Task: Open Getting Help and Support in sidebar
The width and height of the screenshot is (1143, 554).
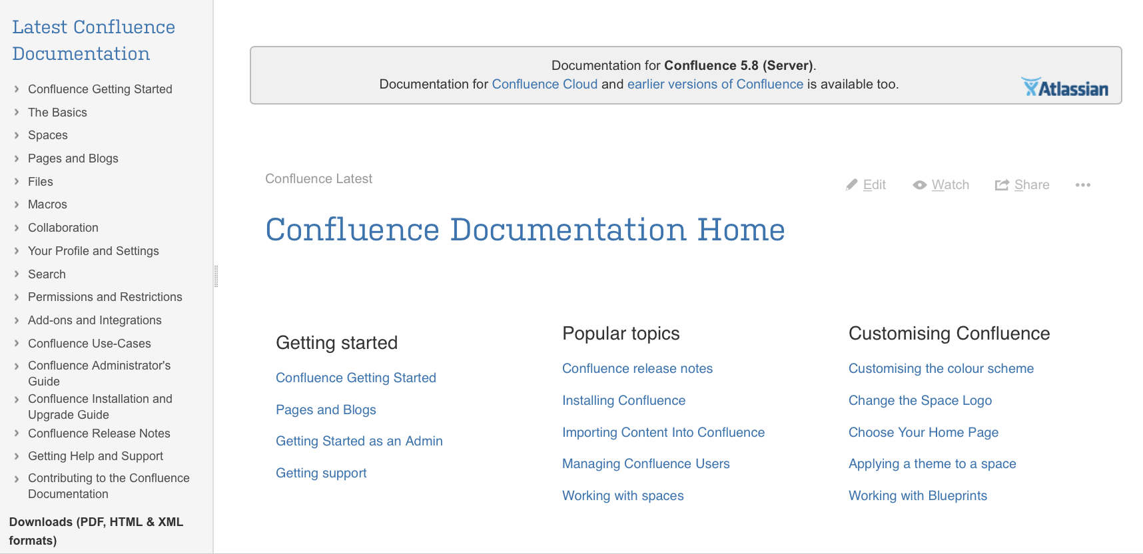Action: pyautogui.click(x=95, y=456)
